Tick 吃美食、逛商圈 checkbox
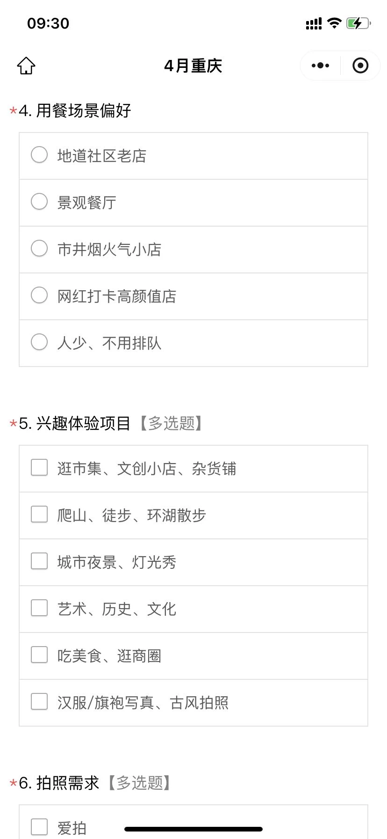 pyautogui.click(x=39, y=655)
